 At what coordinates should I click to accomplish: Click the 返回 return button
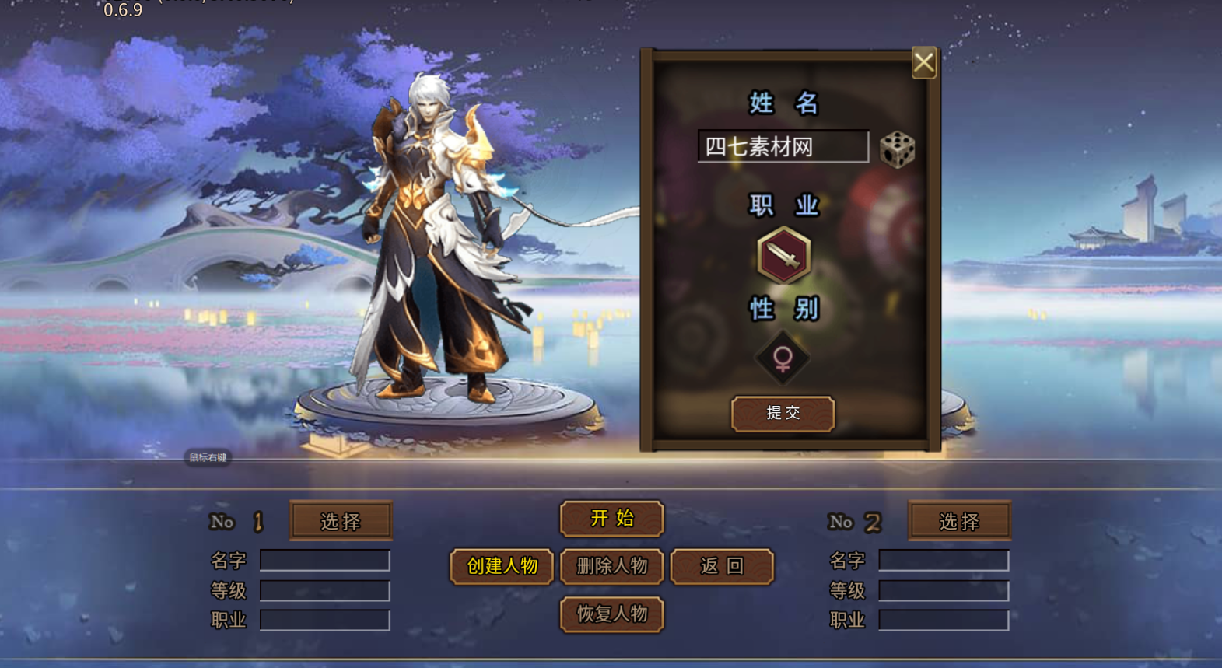(722, 566)
